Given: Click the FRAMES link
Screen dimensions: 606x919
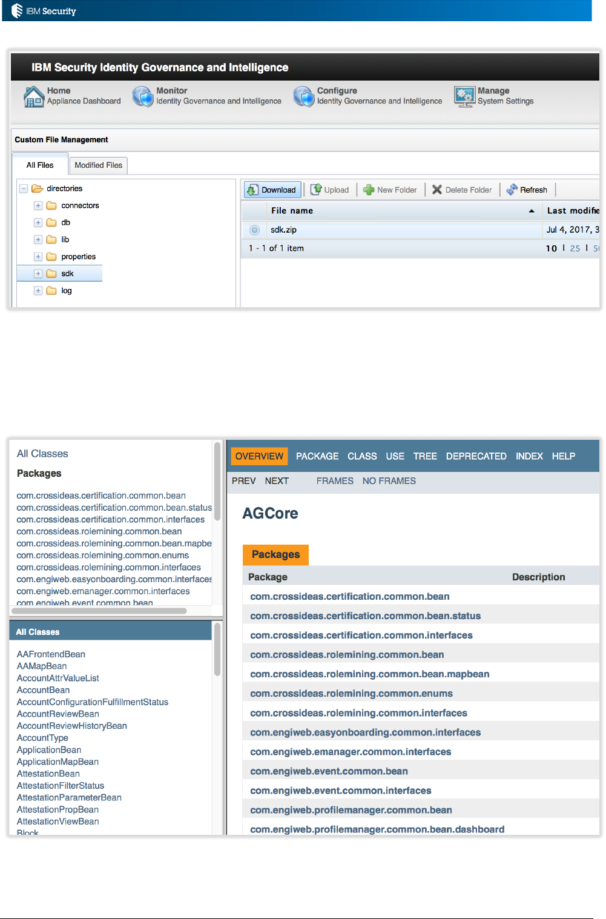Looking at the screenshot, I should click(x=335, y=481).
